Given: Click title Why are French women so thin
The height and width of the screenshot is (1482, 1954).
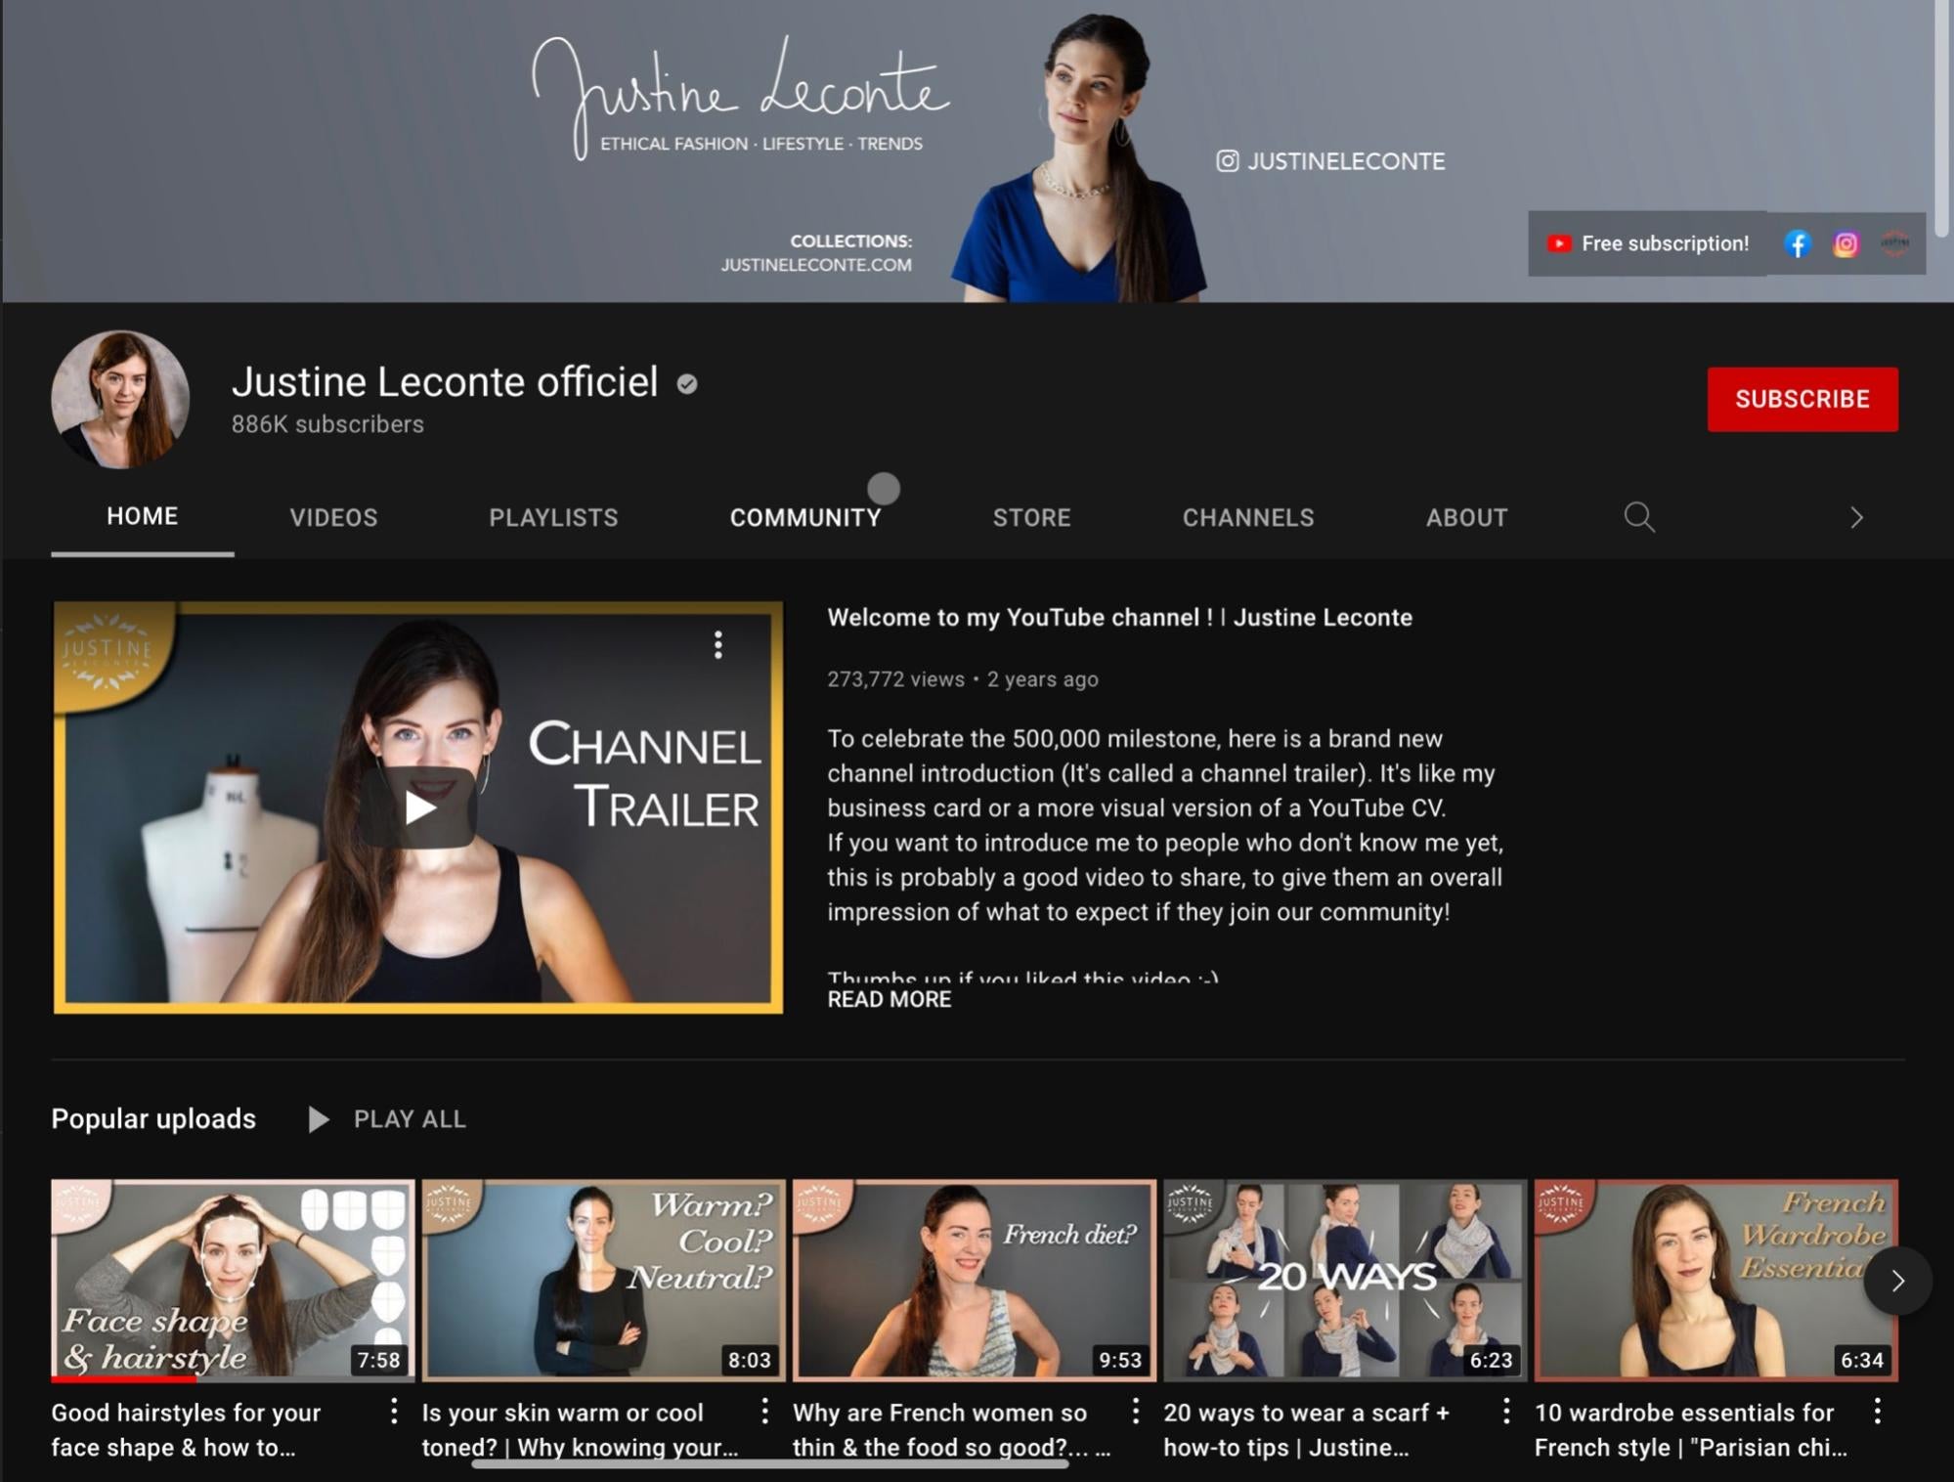Looking at the screenshot, I should coord(951,1430).
